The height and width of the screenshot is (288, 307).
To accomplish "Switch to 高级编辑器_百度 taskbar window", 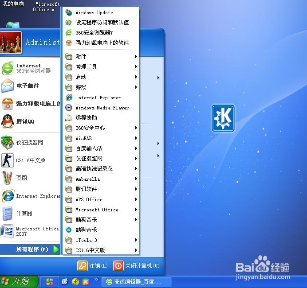I will coord(137,282).
